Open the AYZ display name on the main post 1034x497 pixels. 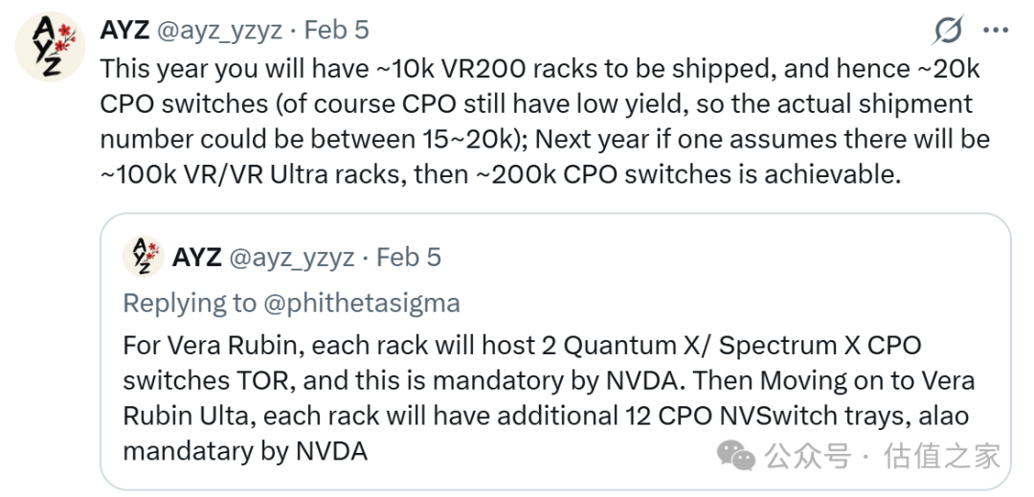(123, 30)
